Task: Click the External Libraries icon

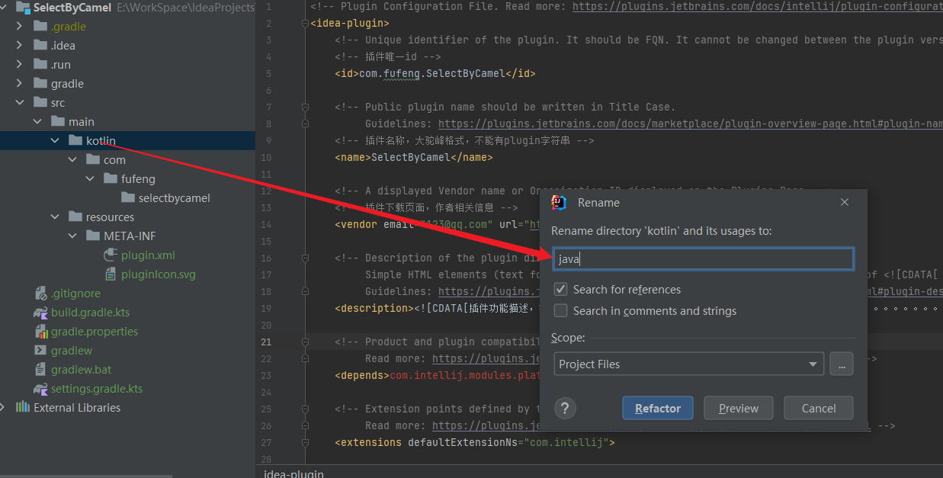Action: 23,407
